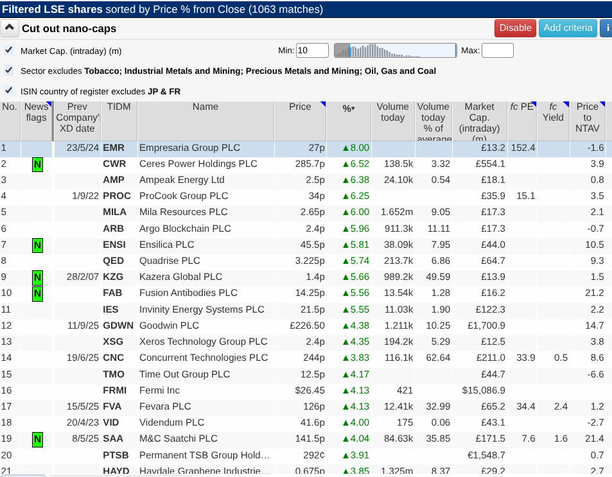Click the PTSB ticker
The height and width of the screenshot is (477, 612).
[x=116, y=455]
